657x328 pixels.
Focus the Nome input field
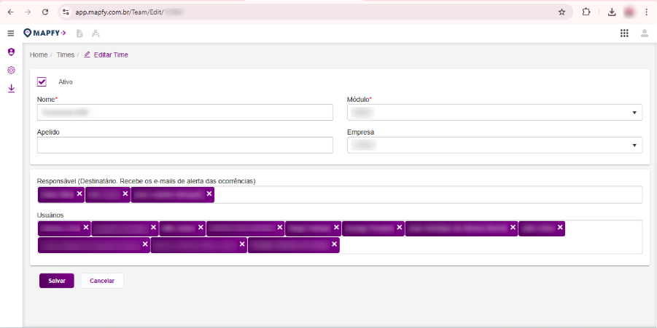(x=184, y=113)
